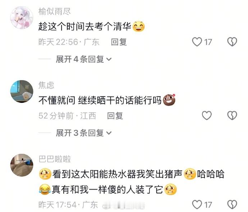Open 焦虑's avatar profile picture
248x212 pixels.
tap(22, 91)
